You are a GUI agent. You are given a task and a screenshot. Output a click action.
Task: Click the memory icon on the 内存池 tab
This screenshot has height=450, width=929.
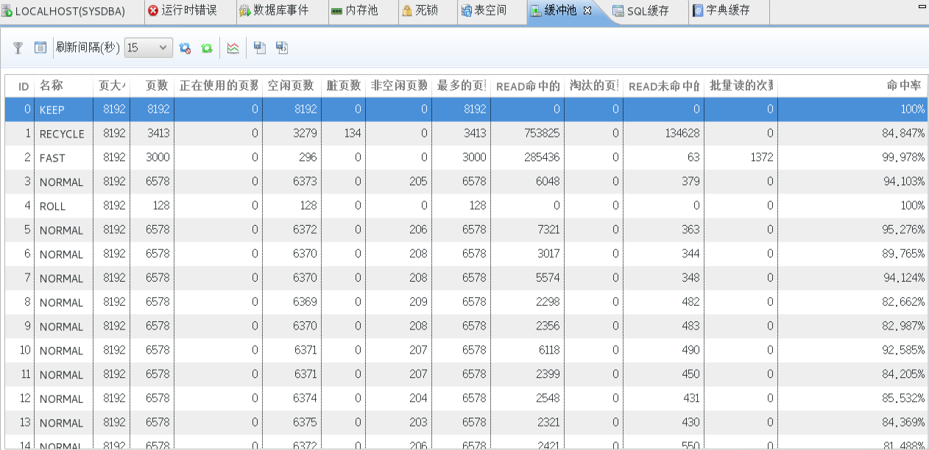pos(337,11)
